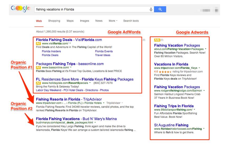This screenshot has width=229, height=149.
Task: Click the yellow Ad badge beside visitflorida.com
Action: coord(38,43)
